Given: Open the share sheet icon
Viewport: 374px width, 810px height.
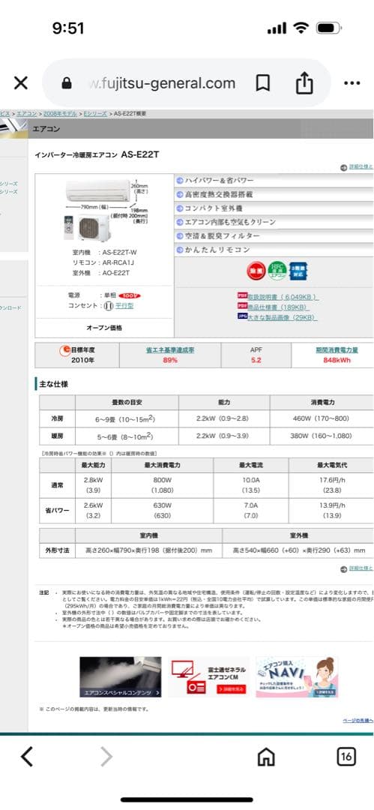Looking at the screenshot, I should pos(305,82).
